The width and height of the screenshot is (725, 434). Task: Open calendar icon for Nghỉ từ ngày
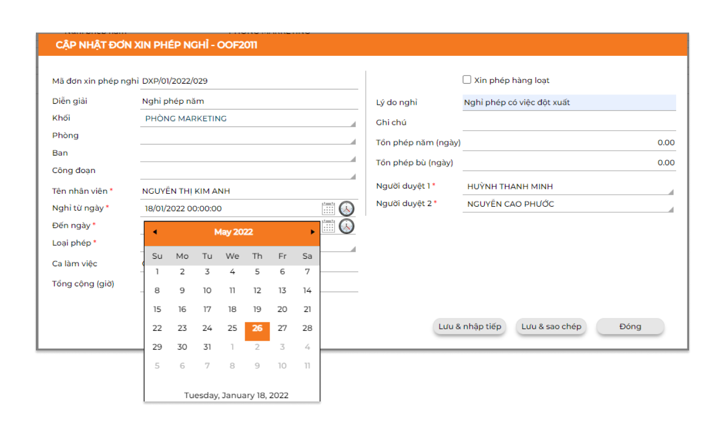tap(328, 209)
